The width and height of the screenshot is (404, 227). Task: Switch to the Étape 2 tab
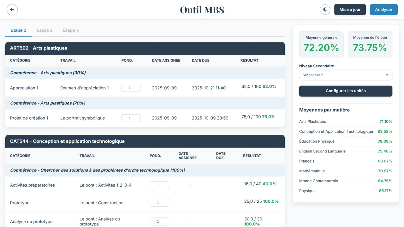tap(45, 30)
